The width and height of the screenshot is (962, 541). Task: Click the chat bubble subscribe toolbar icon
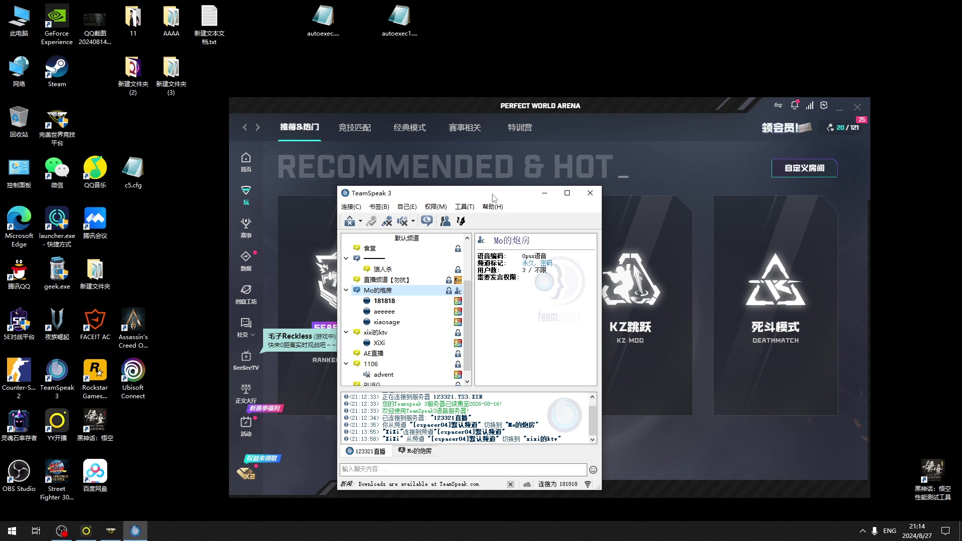click(427, 221)
